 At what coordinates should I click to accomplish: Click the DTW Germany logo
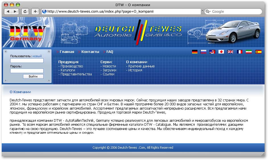tap(27, 33)
